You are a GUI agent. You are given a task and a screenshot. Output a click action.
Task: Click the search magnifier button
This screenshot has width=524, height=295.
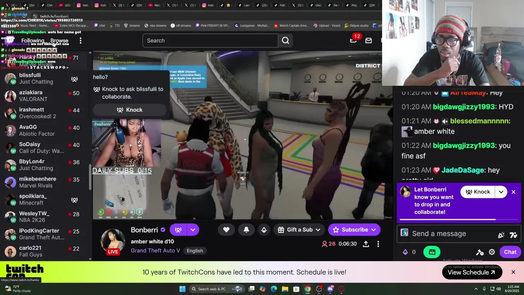point(285,41)
